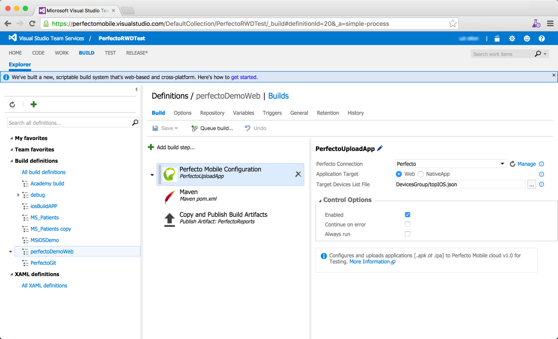Viewport: 558px width, 339px height.
Task: Click the ellipsis browse button for devices file
Action: (x=531, y=185)
